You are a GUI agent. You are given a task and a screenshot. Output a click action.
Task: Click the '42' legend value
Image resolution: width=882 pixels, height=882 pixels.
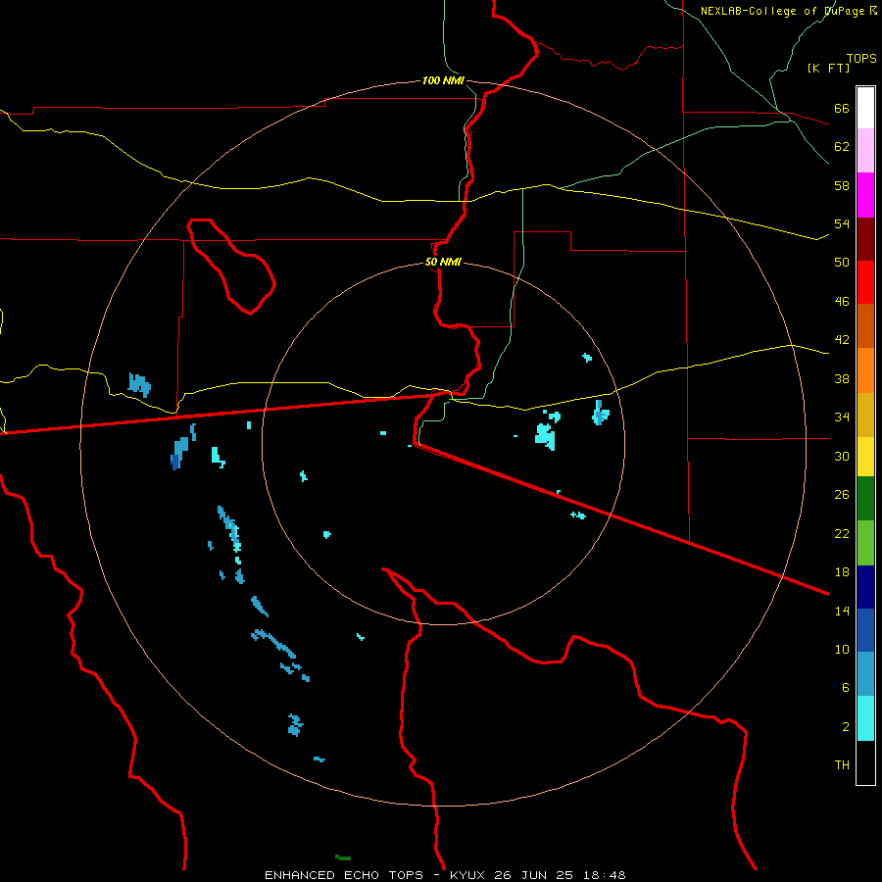coord(842,340)
